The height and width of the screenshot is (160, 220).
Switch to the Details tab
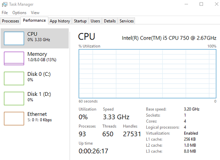[110, 21]
